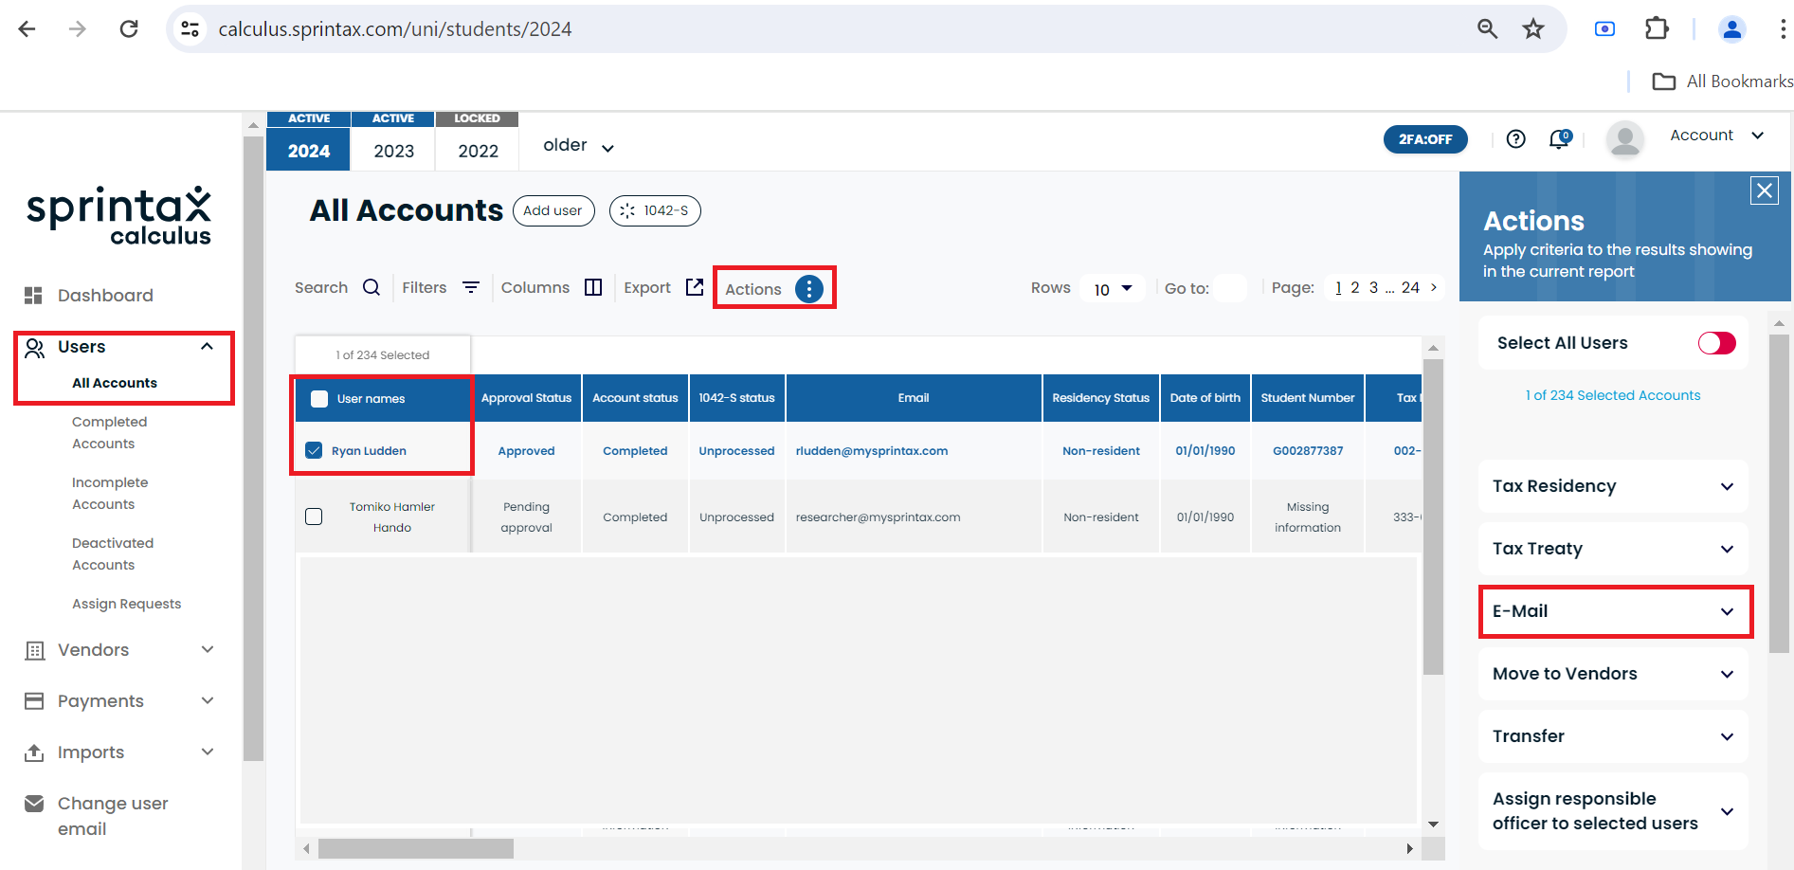Go to page 3
Image resolution: width=1794 pixels, height=870 pixels.
[1373, 287]
